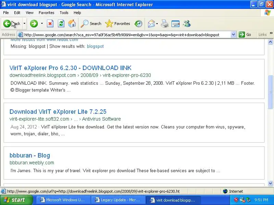The width and height of the screenshot is (274, 205).
Task: Click the scrollbar up arrow
Action: [270, 42]
